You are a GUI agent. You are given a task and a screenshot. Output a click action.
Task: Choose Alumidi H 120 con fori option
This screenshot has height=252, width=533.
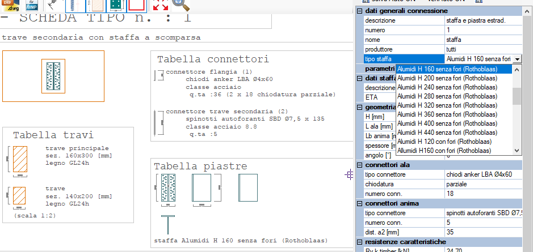click(454, 142)
